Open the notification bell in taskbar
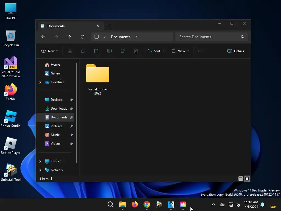Screen dimensions: 281x211 (262, 204)
